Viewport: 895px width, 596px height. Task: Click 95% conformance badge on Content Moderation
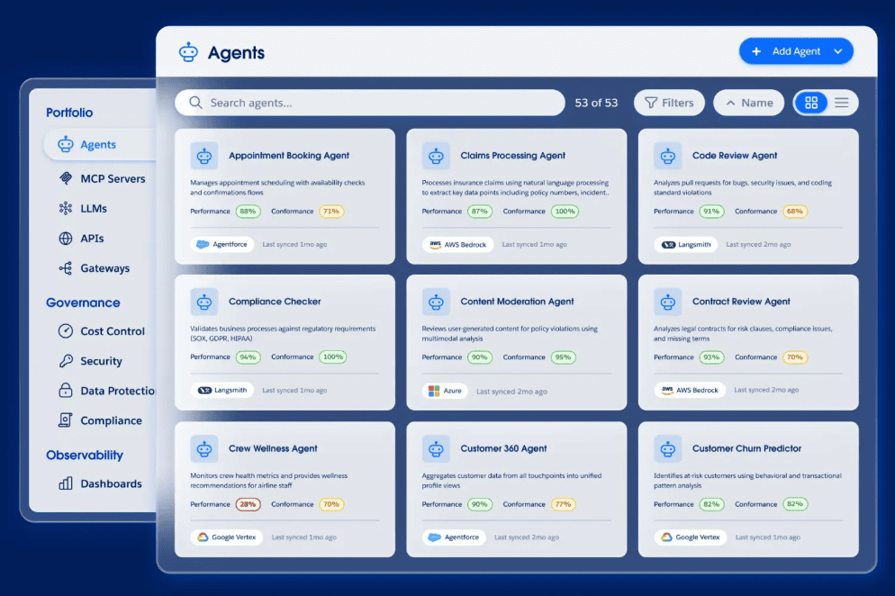tap(563, 357)
